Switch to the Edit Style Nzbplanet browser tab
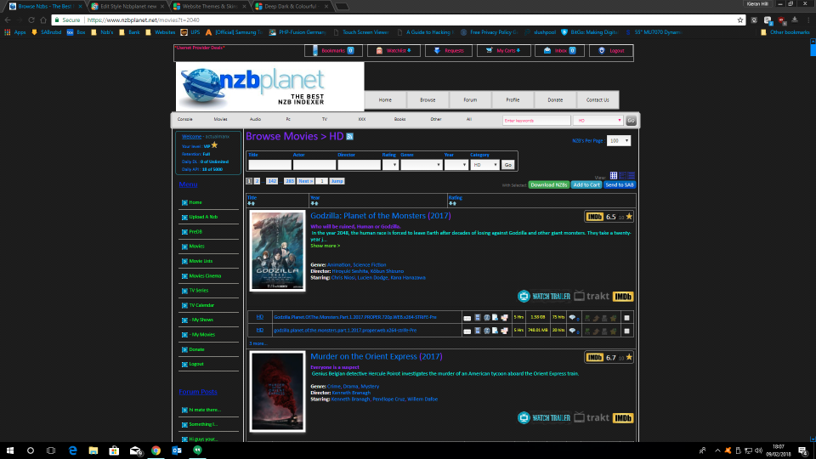 click(128, 6)
